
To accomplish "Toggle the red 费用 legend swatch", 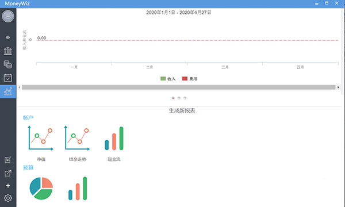I will click(x=185, y=79).
